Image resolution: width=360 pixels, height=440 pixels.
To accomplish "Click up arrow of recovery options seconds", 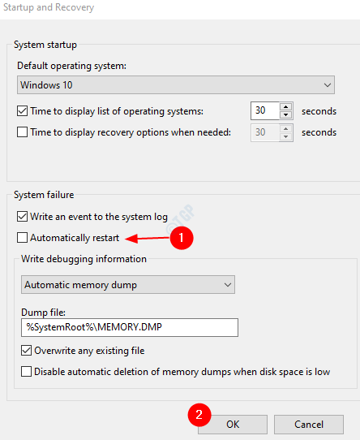I will (x=285, y=129).
